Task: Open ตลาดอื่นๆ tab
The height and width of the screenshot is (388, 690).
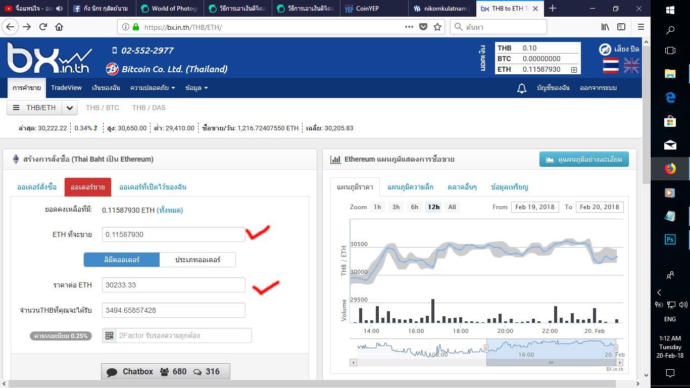Action: [x=462, y=187]
